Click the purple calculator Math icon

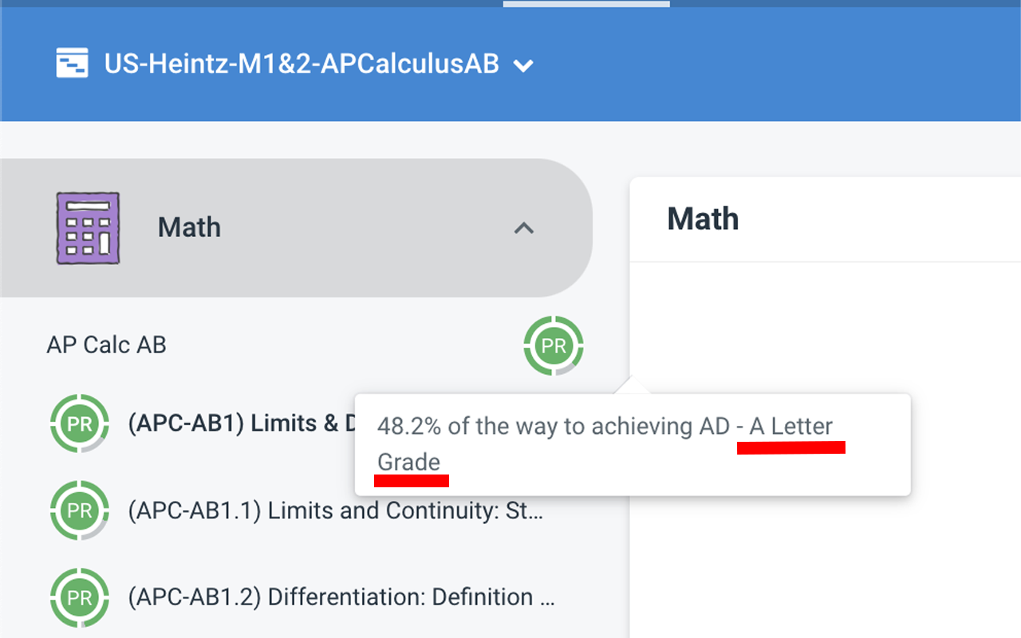88,228
